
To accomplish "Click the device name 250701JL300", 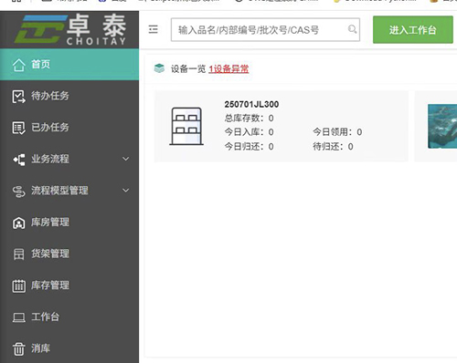I will [x=251, y=104].
